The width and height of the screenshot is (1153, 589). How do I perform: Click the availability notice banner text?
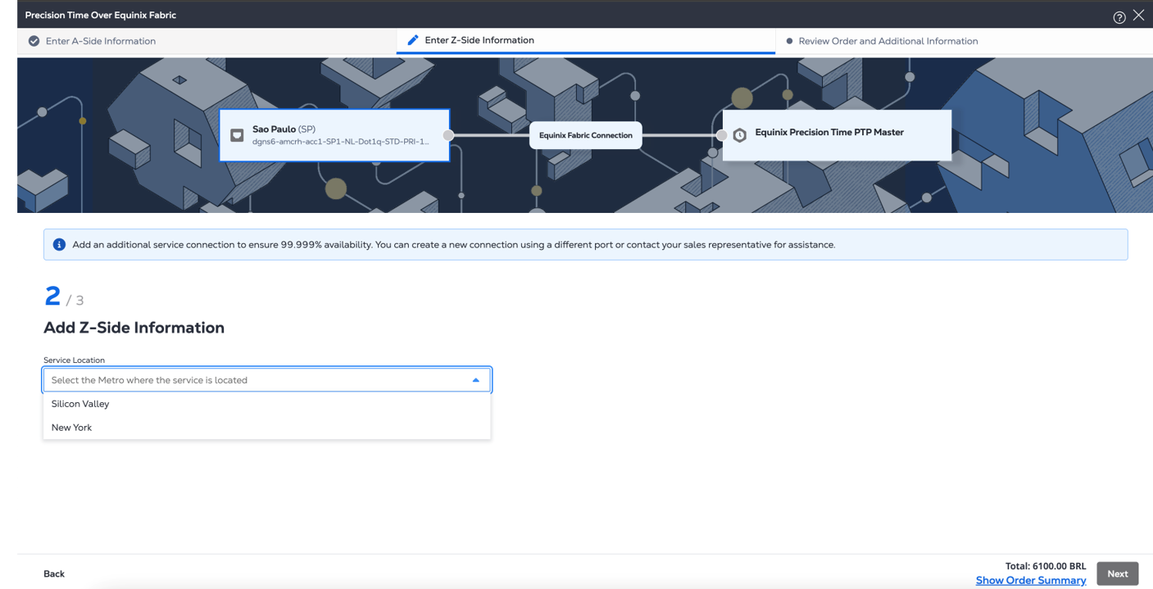point(454,244)
